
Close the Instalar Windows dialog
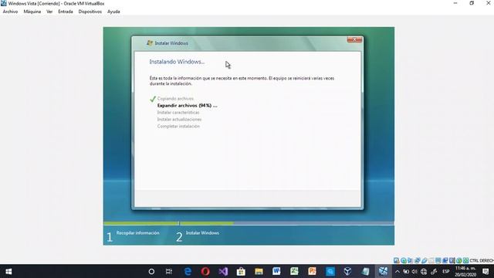coord(354,39)
